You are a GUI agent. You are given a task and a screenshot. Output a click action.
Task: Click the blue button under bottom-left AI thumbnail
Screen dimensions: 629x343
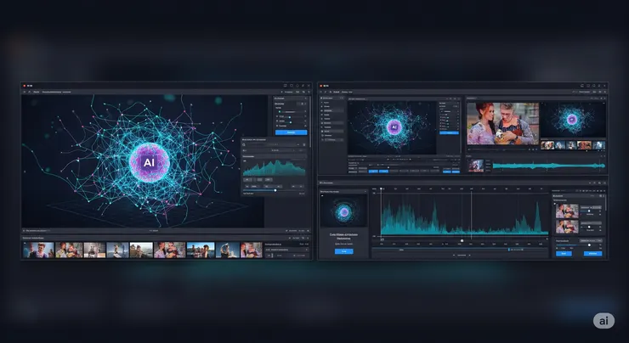[343, 251]
